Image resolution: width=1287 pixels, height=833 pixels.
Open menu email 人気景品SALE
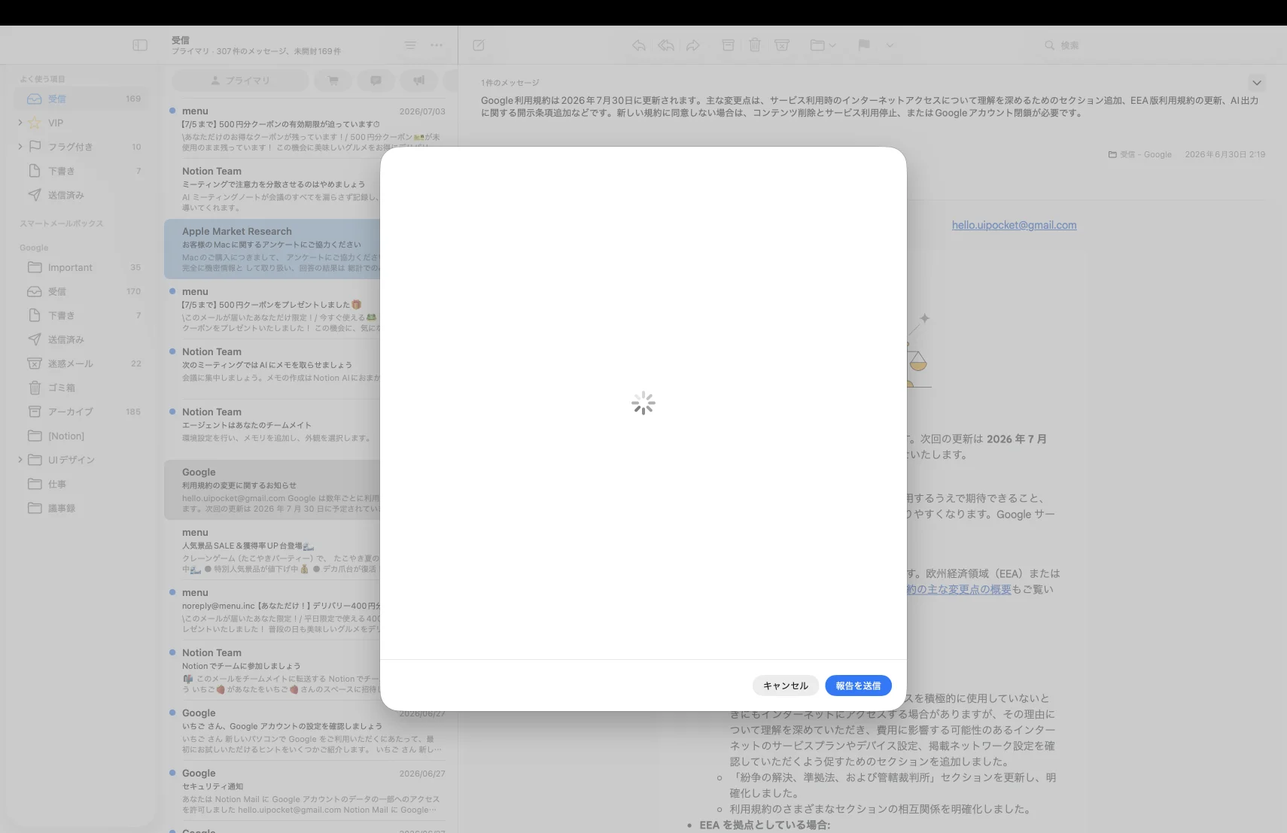(x=272, y=550)
